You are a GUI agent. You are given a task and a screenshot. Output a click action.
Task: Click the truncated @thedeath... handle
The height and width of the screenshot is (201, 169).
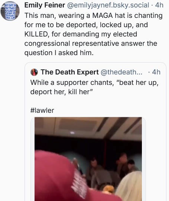coord(121,72)
